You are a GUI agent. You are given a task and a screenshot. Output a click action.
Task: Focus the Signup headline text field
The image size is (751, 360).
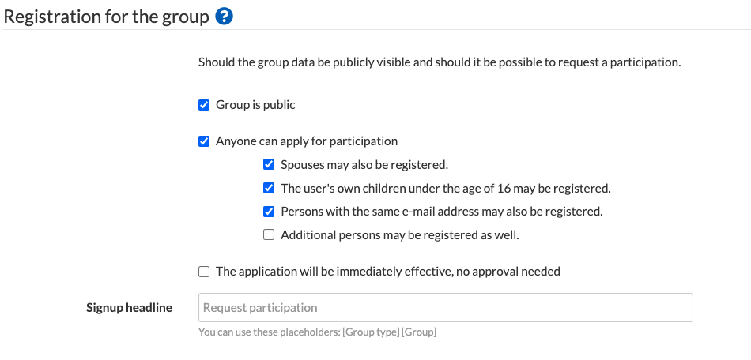[x=445, y=307]
